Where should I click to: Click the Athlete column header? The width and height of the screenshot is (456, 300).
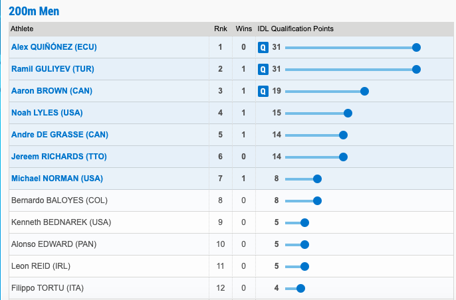23,29
